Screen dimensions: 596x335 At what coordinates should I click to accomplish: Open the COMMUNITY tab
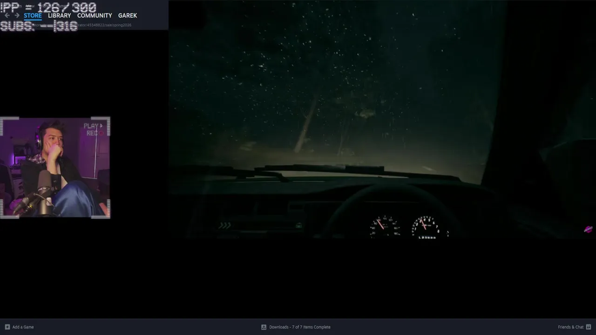tap(95, 15)
